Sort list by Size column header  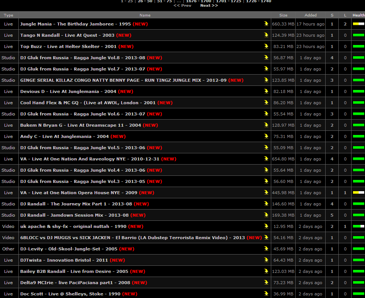tap(283, 15)
